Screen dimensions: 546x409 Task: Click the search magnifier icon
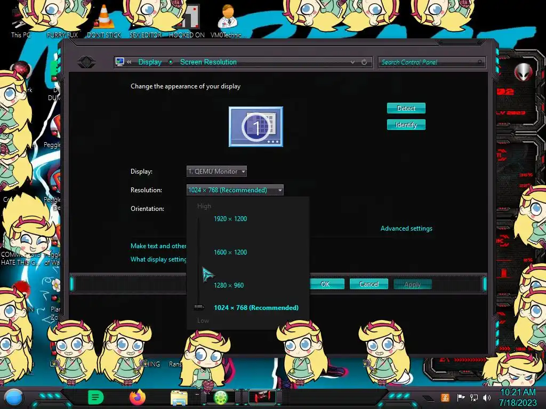coord(480,62)
